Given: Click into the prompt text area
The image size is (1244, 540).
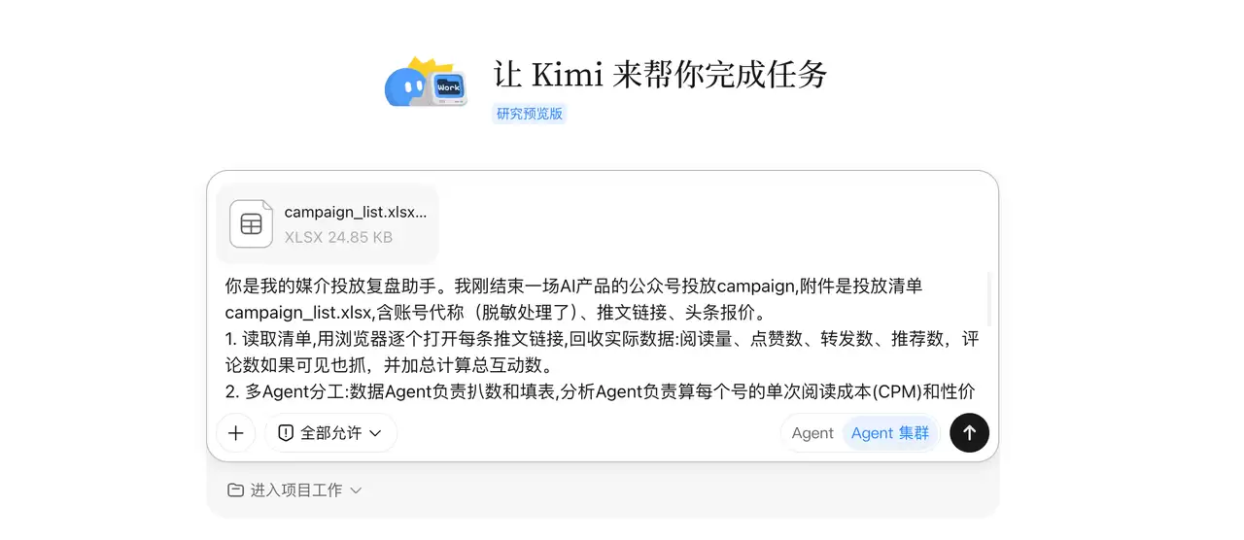Looking at the screenshot, I should pos(603,339).
